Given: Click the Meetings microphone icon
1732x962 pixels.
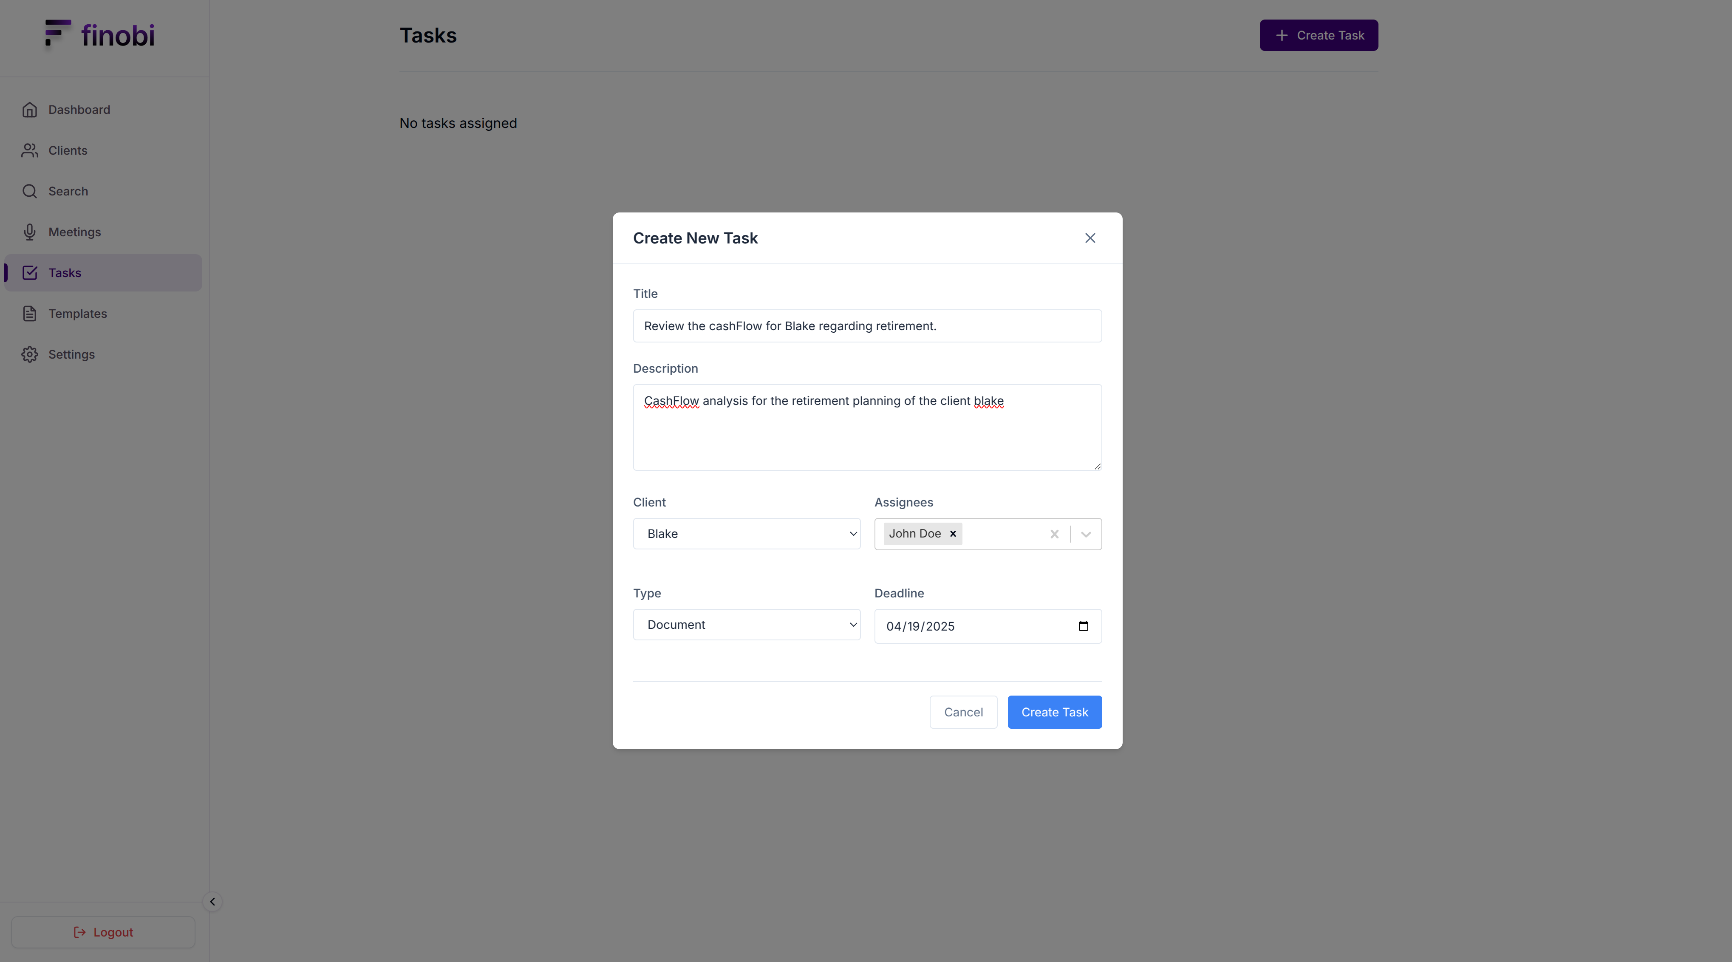Looking at the screenshot, I should 30,232.
